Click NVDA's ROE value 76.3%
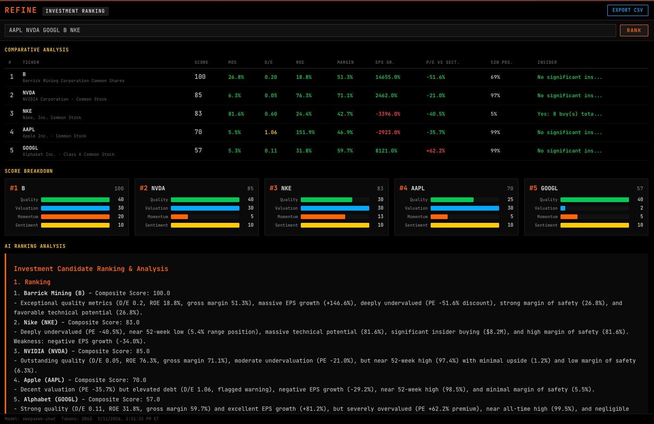 tap(304, 95)
